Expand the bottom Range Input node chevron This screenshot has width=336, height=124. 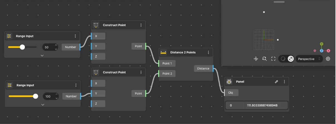43,105
